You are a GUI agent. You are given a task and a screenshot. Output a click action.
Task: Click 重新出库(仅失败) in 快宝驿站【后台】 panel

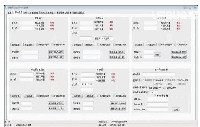pyautogui.click(x=56, y=103)
